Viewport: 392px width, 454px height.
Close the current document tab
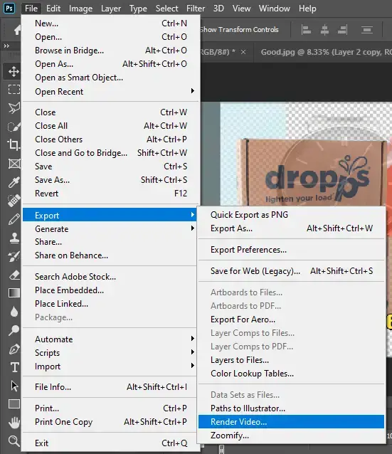tap(243, 52)
